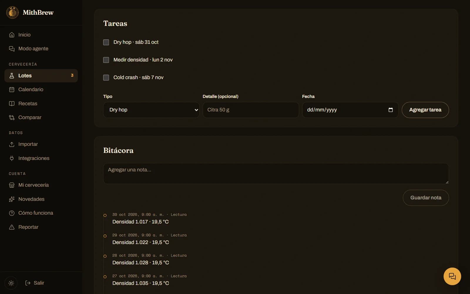This screenshot has height=294, width=470.
Task: Open Modo agente from the sidebar
Action: (x=41, y=49)
